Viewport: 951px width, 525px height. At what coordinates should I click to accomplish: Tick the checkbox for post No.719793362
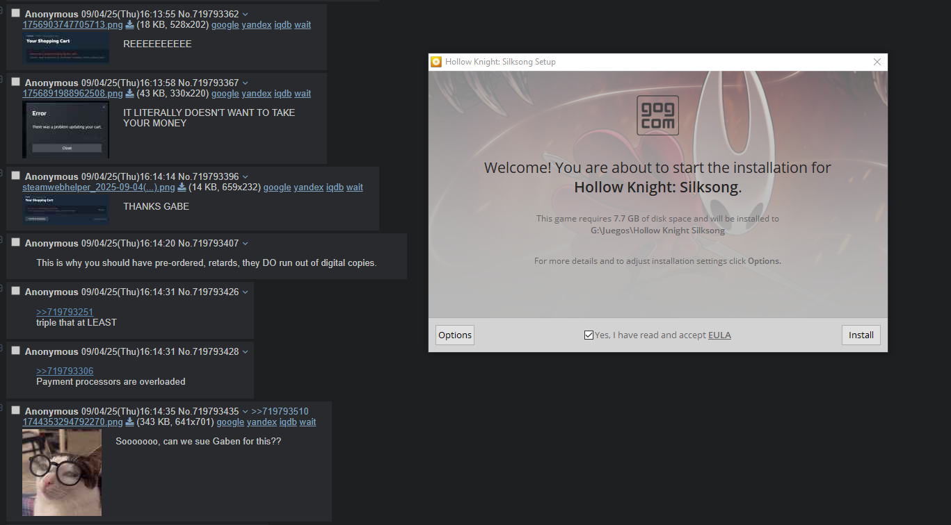click(15, 13)
